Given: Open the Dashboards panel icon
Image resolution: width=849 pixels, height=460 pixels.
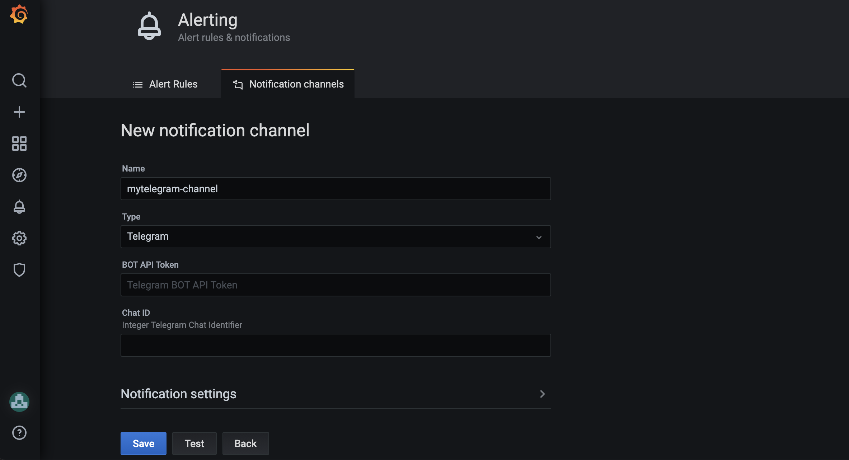Looking at the screenshot, I should click(19, 143).
